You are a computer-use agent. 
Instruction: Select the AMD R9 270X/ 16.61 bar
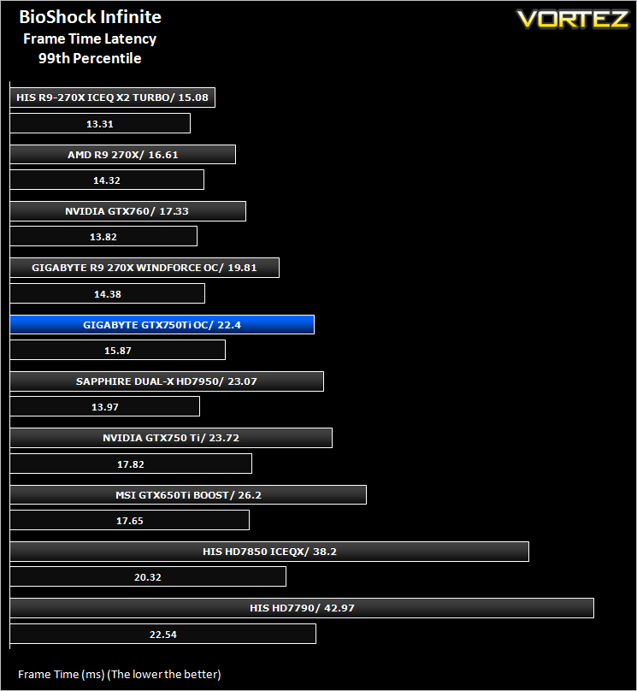123,154
